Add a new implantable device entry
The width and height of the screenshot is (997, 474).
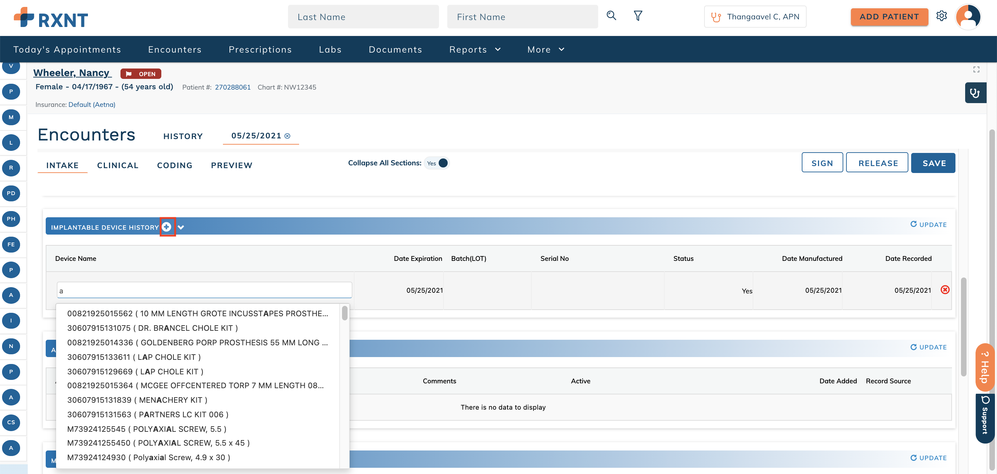click(x=167, y=227)
